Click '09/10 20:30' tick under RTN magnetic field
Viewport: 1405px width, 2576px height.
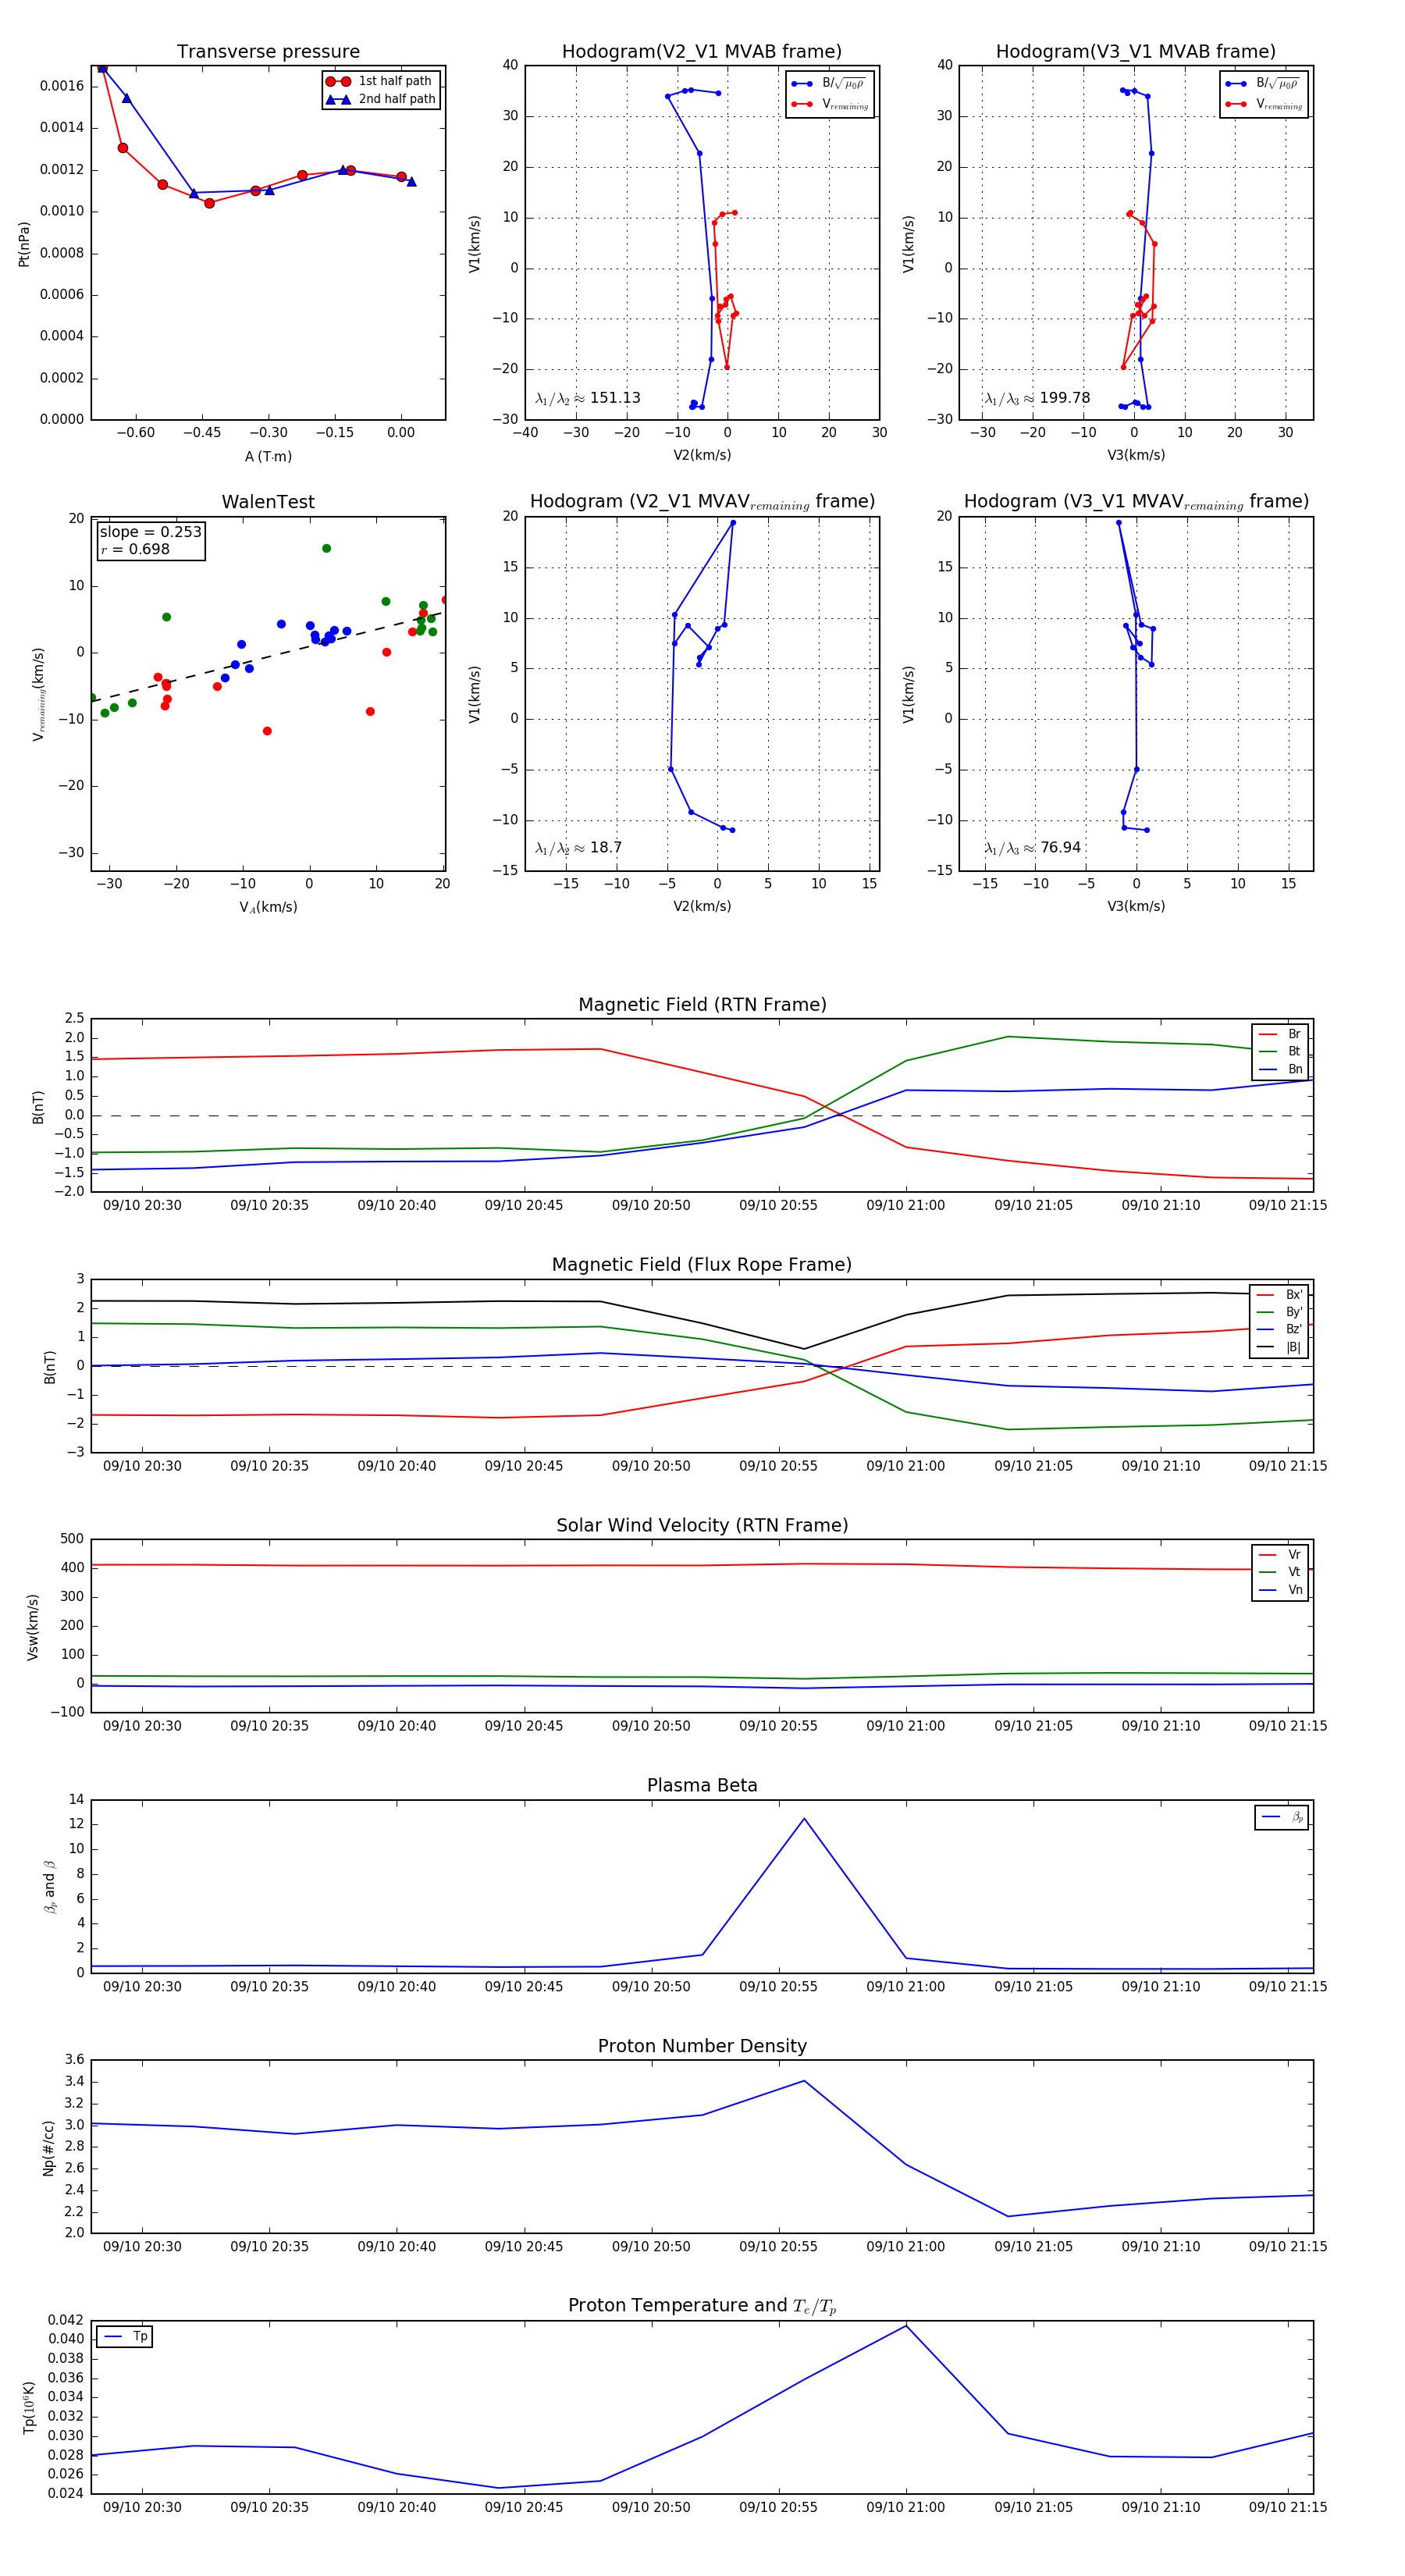(142, 1206)
